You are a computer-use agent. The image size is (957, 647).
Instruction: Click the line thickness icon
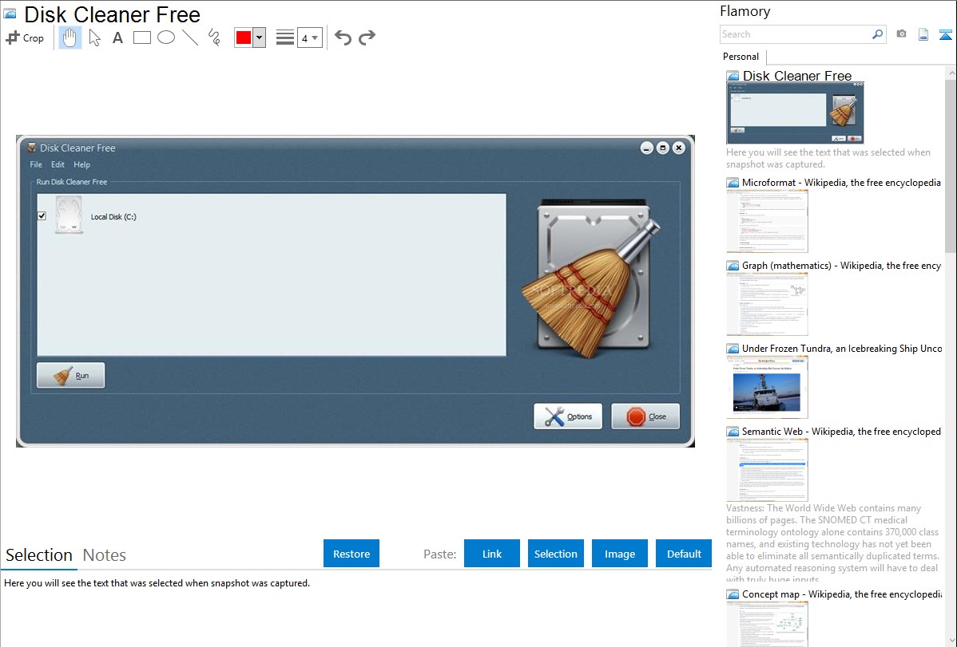[x=285, y=37]
